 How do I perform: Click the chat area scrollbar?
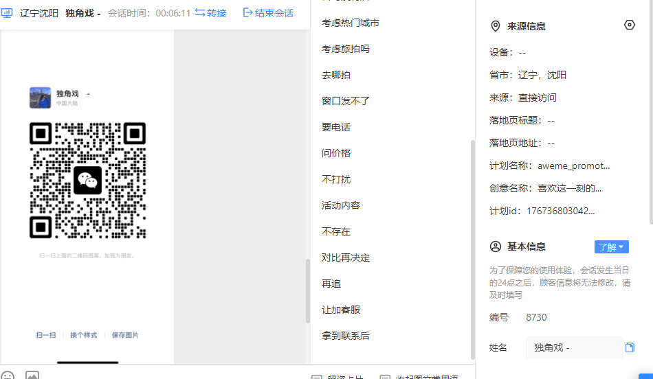308,291
